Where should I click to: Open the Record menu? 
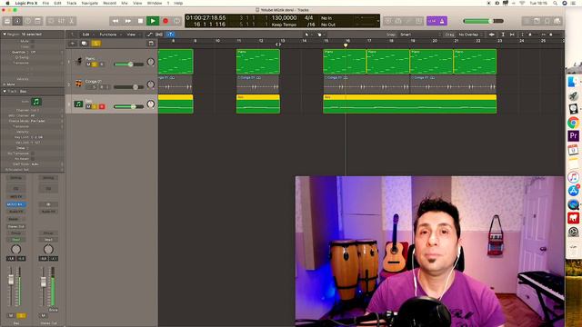(x=109, y=3)
